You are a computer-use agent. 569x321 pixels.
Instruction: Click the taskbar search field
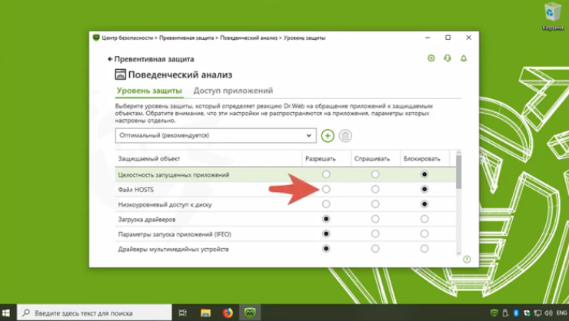[x=95, y=313]
